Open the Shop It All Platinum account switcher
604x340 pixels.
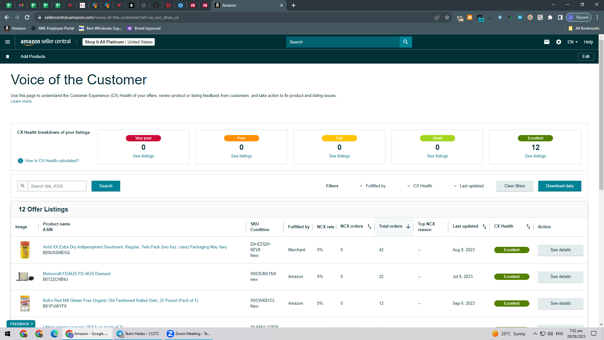coord(119,42)
